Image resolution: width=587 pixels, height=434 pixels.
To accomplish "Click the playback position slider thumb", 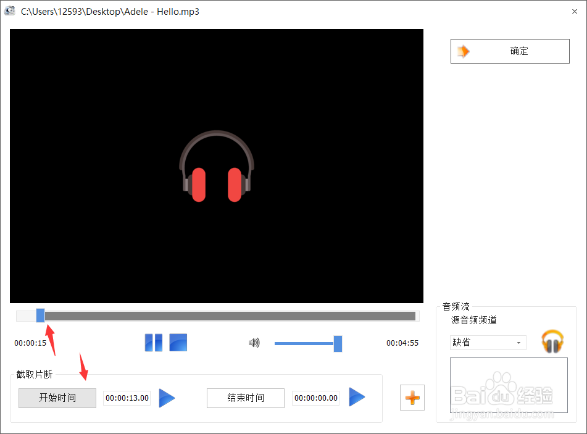I will (x=41, y=315).
